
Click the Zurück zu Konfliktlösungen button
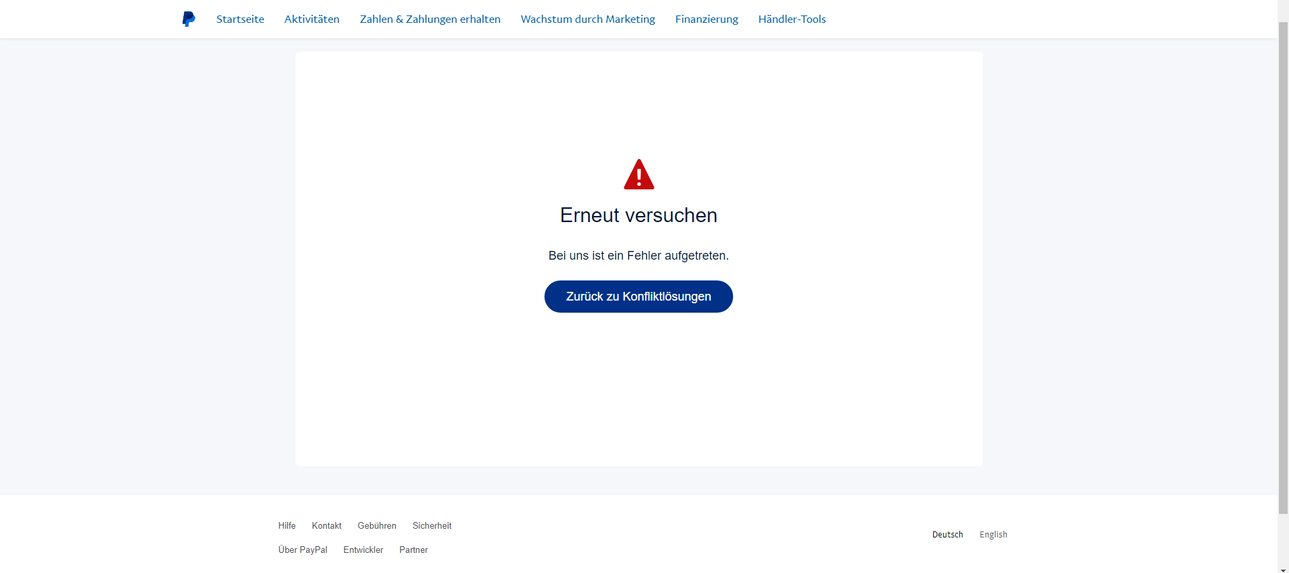pyautogui.click(x=638, y=297)
